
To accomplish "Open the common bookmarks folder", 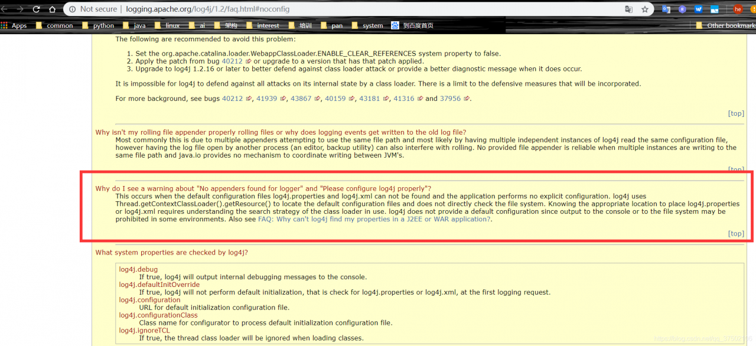I will coord(54,25).
